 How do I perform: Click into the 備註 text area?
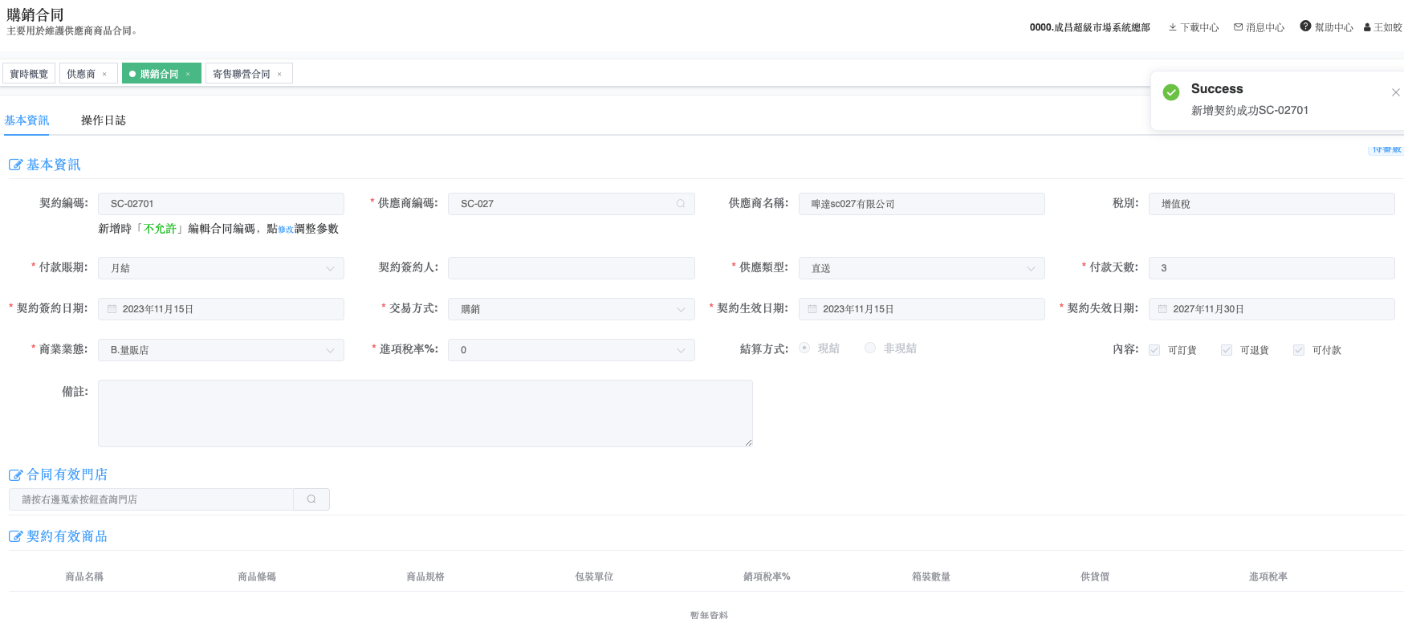(425, 413)
